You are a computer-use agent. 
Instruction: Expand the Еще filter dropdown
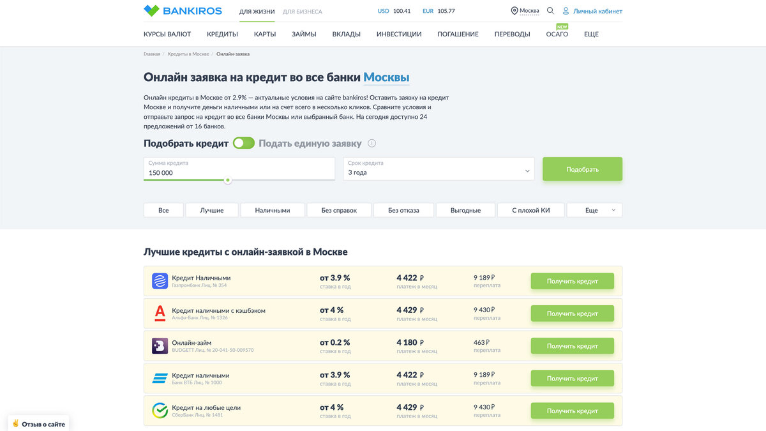click(x=594, y=210)
